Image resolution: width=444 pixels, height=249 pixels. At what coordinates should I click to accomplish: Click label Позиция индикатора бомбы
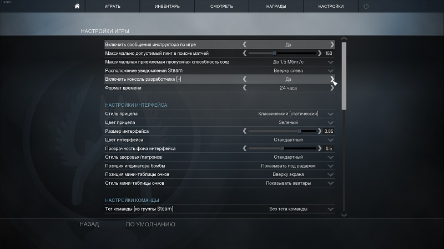pos(135,165)
